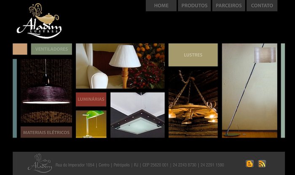Click the Aladim Lustres logo at top
The width and height of the screenshot is (295, 175).
click(39, 21)
